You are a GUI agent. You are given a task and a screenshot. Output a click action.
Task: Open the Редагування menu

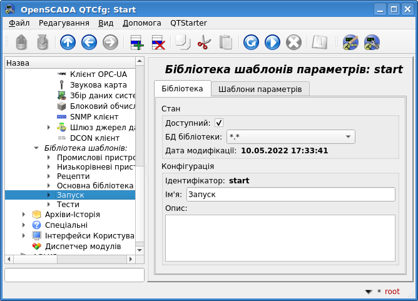[x=64, y=23]
